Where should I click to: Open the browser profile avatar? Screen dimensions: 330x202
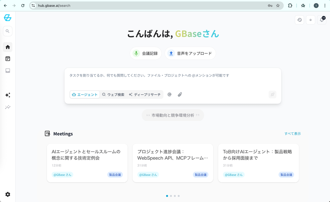(316, 6)
